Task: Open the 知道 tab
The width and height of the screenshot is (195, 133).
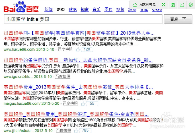Action: click(x=85, y=9)
